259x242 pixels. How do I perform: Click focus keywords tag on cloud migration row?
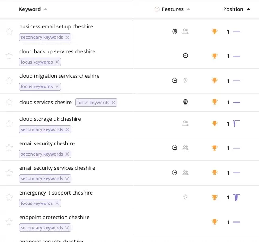coord(37,86)
